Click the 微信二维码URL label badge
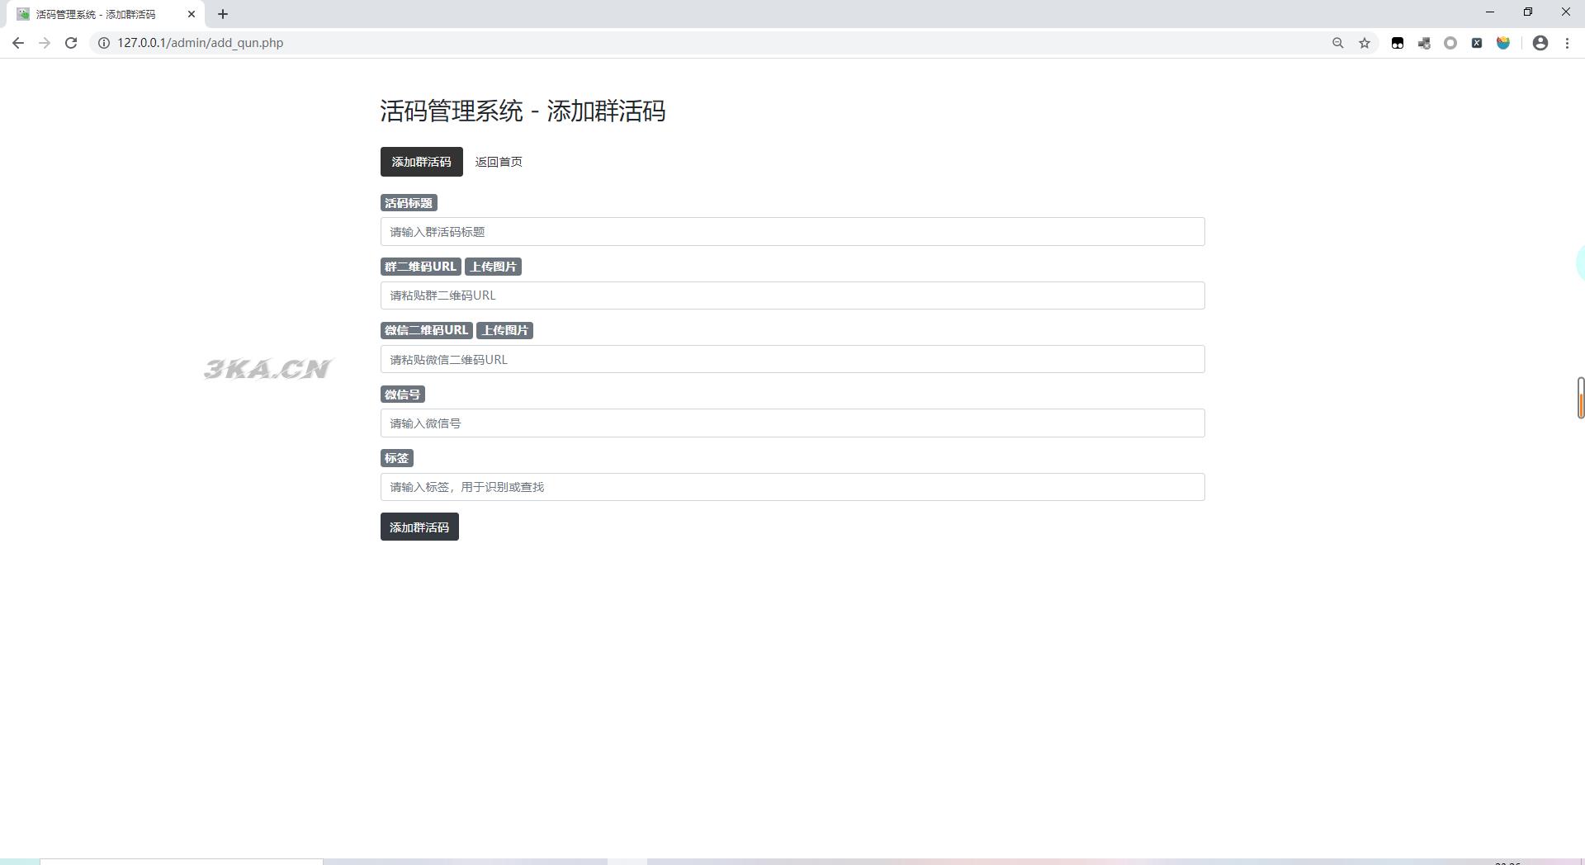This screenshot has height=865, width=1585. tap(426, 330)
